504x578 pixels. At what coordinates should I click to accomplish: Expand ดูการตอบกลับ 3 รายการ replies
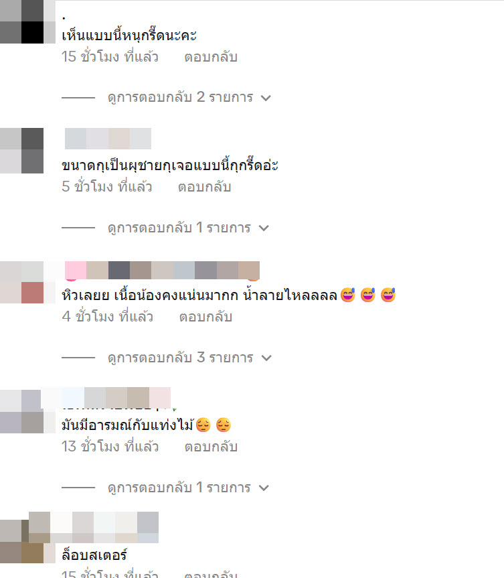click(189, 358)
